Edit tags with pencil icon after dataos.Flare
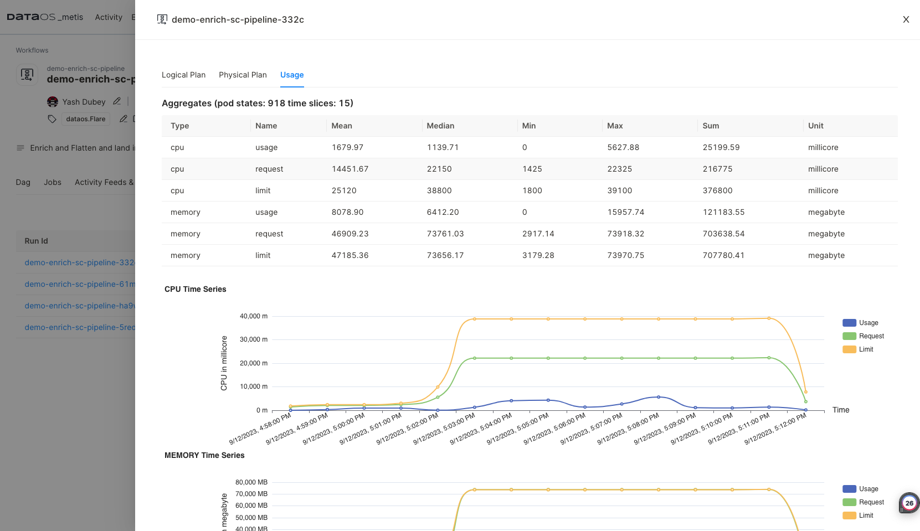Image resolution: width=920 pixels, height=531 pixels. point(124,118)
